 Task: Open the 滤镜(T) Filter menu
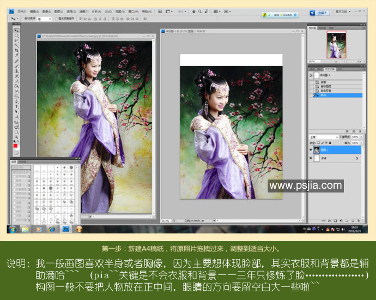(84, 11)
